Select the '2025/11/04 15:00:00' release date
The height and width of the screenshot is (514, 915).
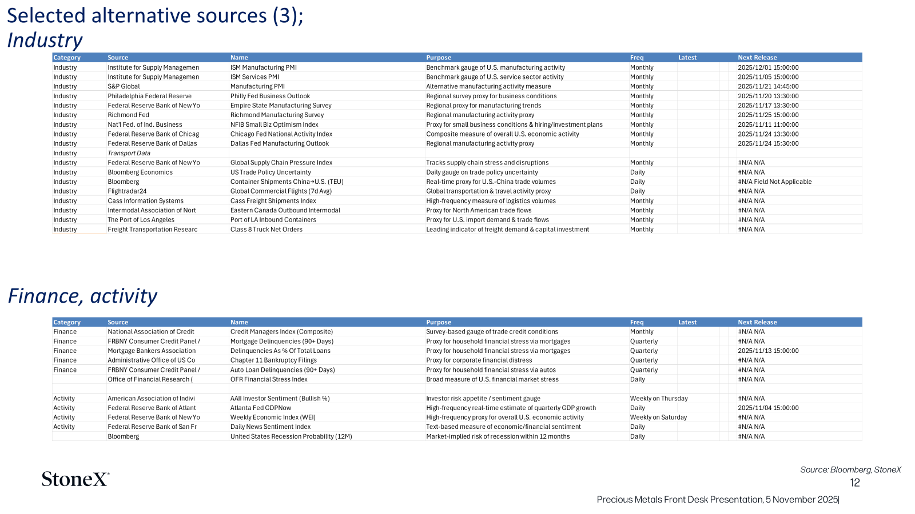pyautogui.click(x=768, y=408)
